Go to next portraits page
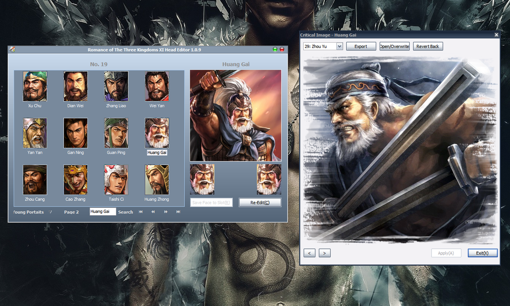Image resolution: width=510 pixels, height=306 pixels. 166,212
